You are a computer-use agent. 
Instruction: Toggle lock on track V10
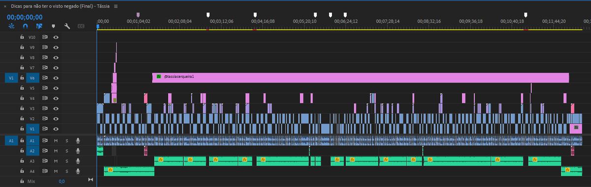[22, 37]
